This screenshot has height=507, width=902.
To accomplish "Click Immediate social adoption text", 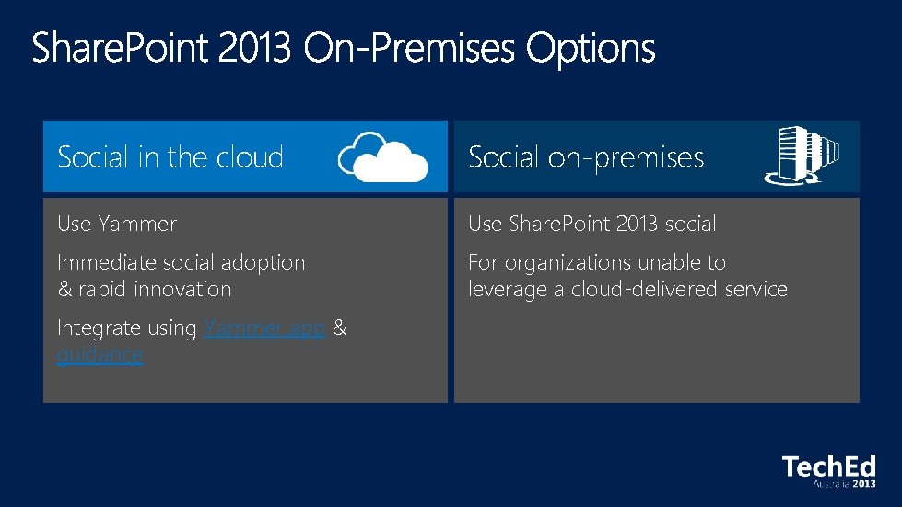I will pos(181,262).
